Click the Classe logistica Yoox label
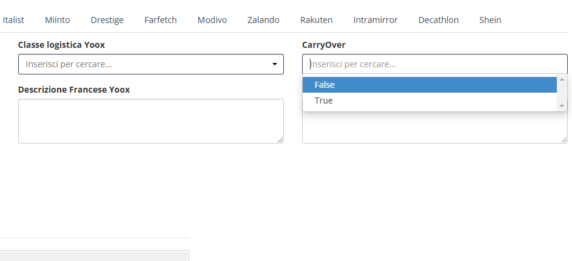The image size is (572, 261). (x=62, y=45)
